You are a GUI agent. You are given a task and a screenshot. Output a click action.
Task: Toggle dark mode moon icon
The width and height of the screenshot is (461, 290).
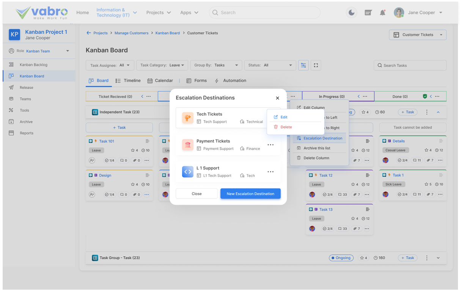click(x=351, y=13)
